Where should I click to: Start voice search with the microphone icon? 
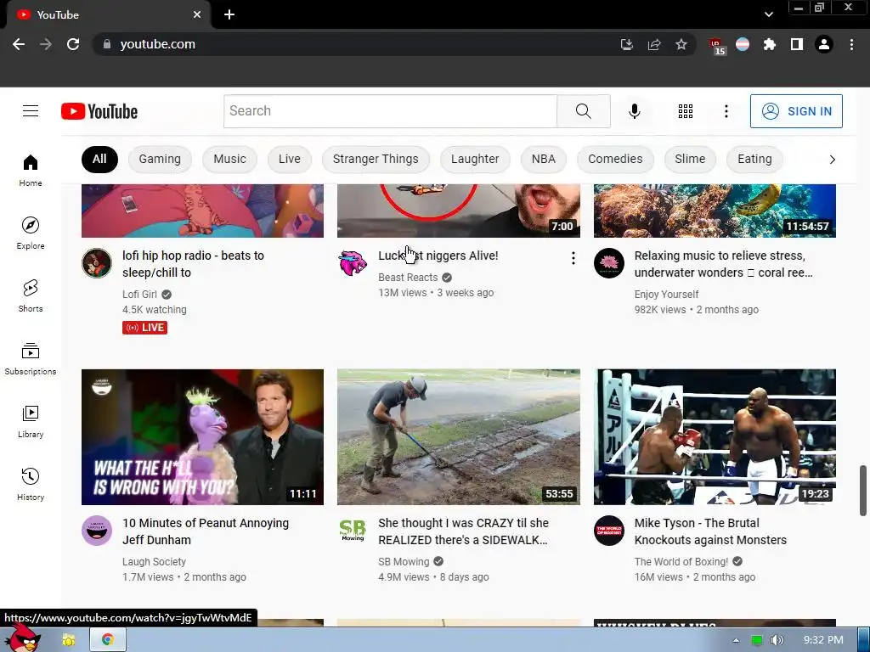click(x=634, y=111)
